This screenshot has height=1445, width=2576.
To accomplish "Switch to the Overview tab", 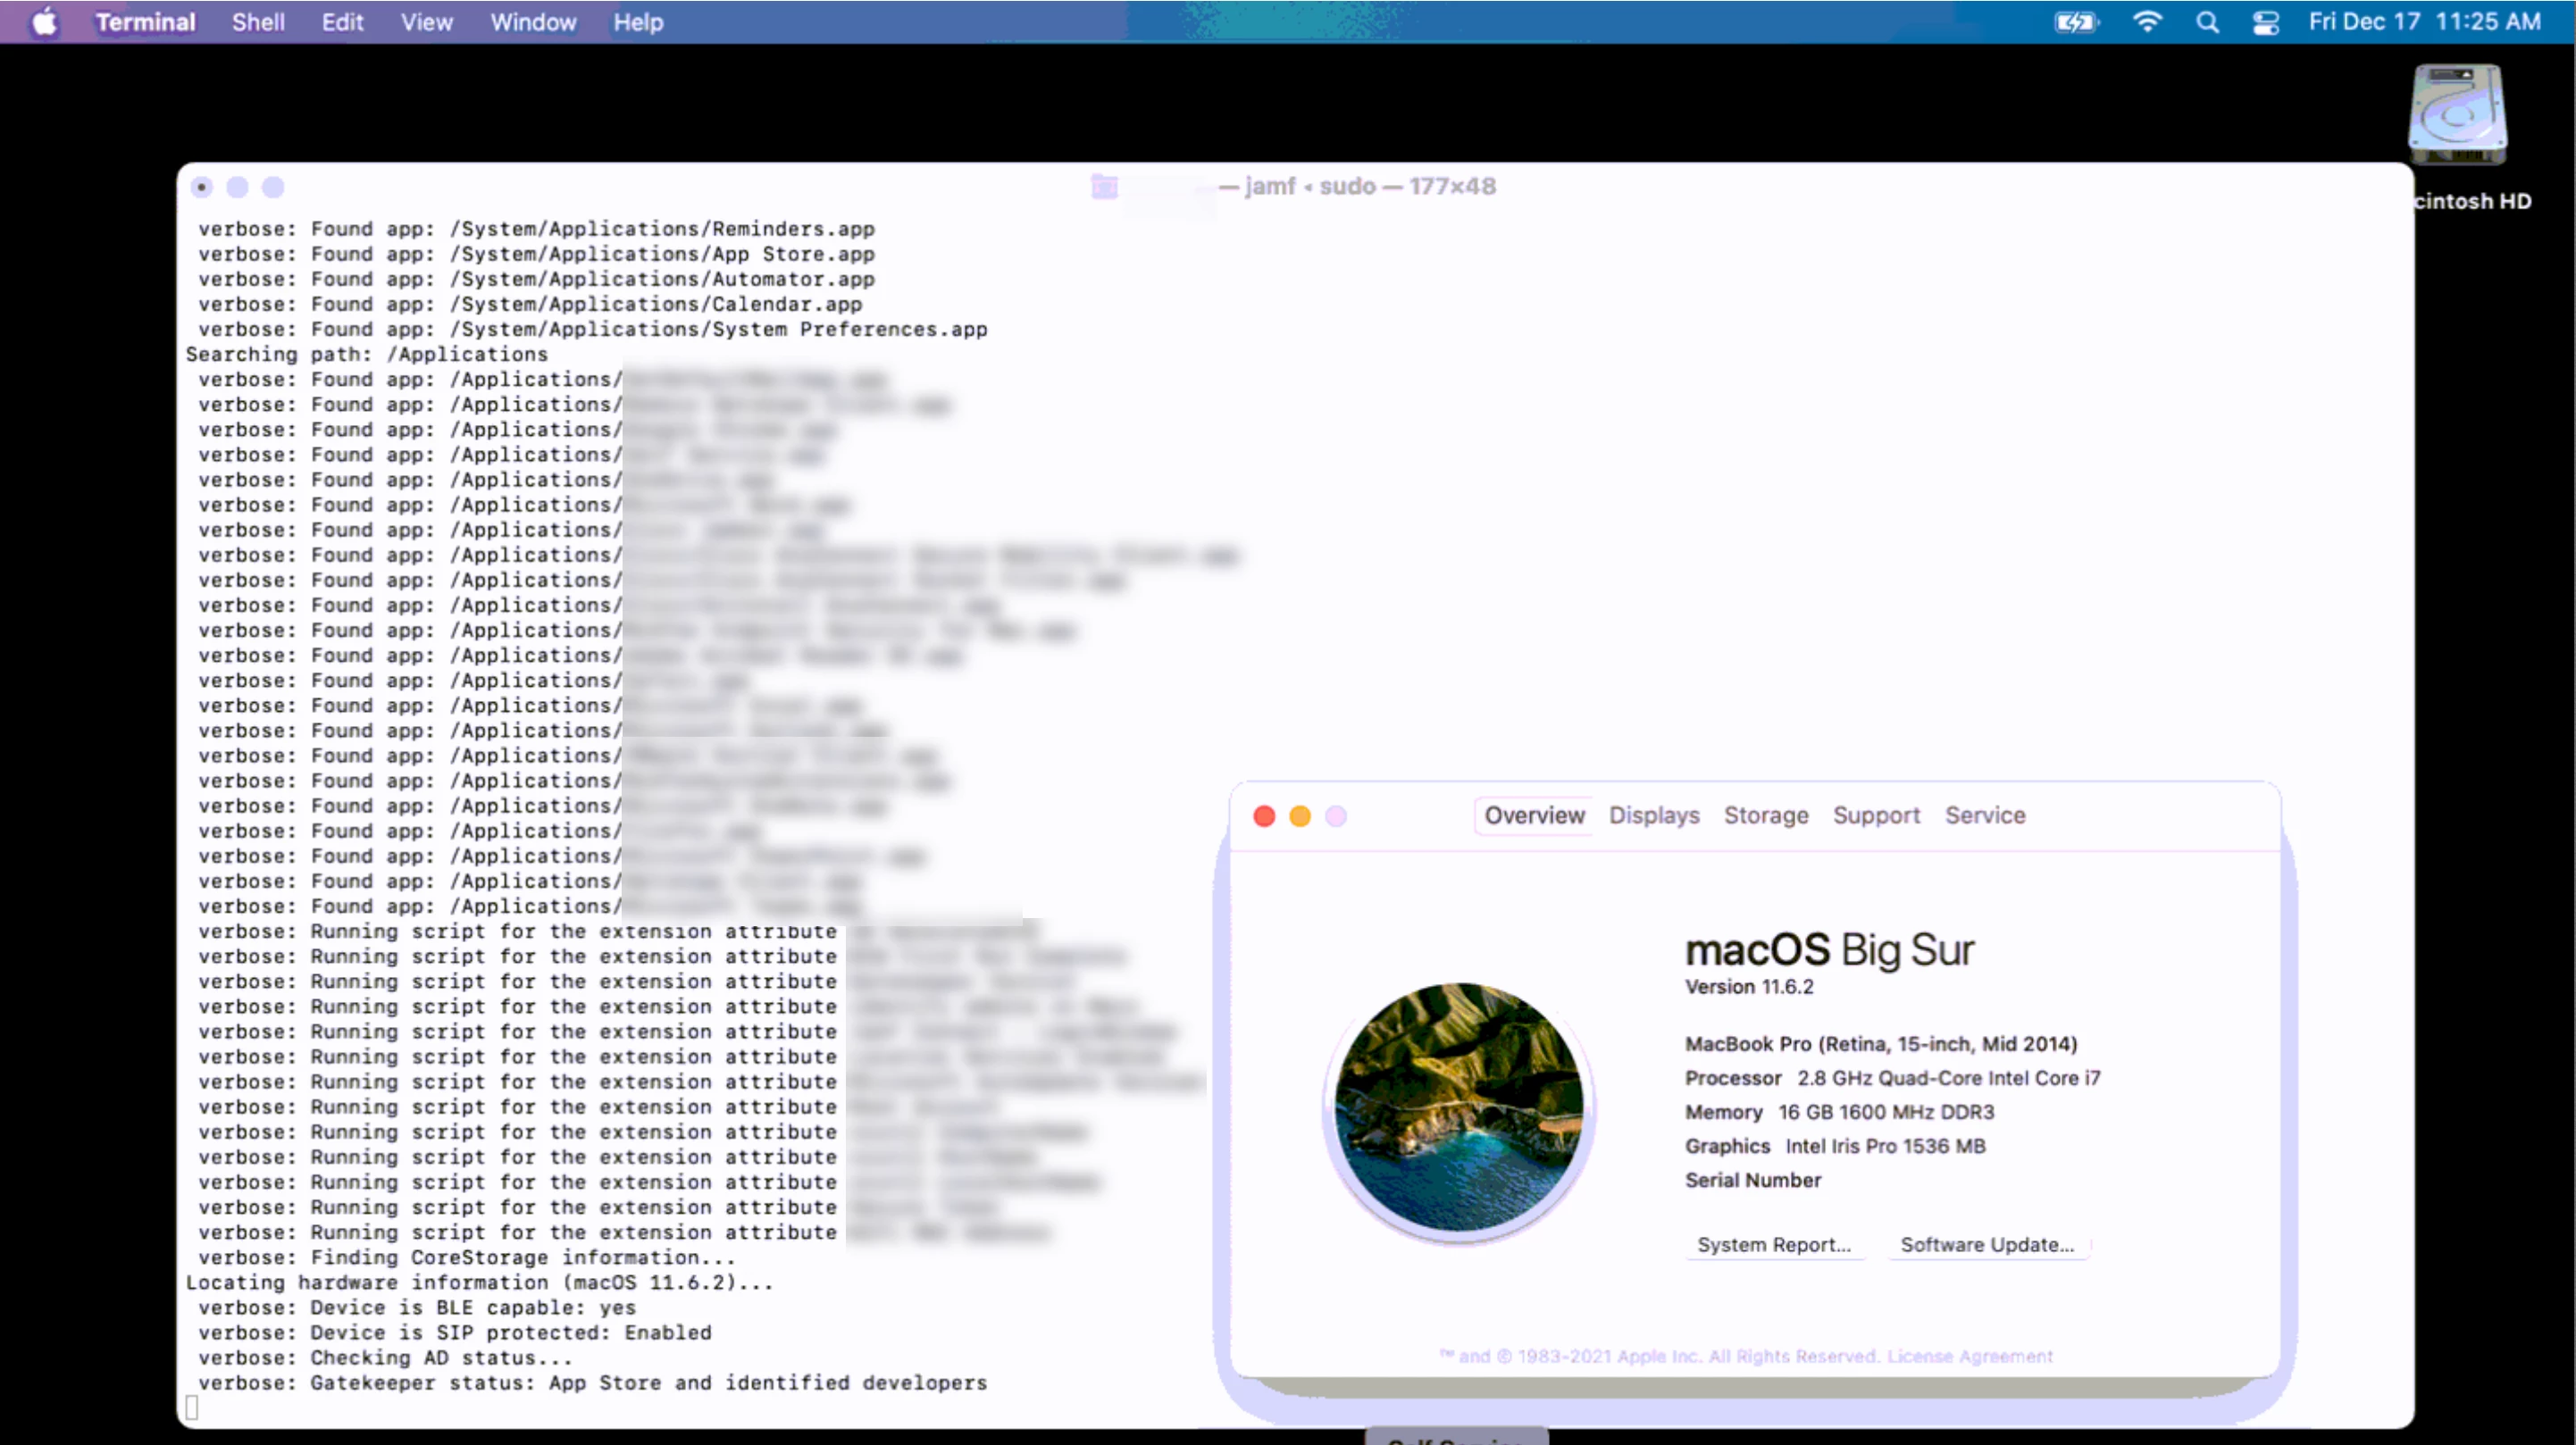I will pos(1534,815).
